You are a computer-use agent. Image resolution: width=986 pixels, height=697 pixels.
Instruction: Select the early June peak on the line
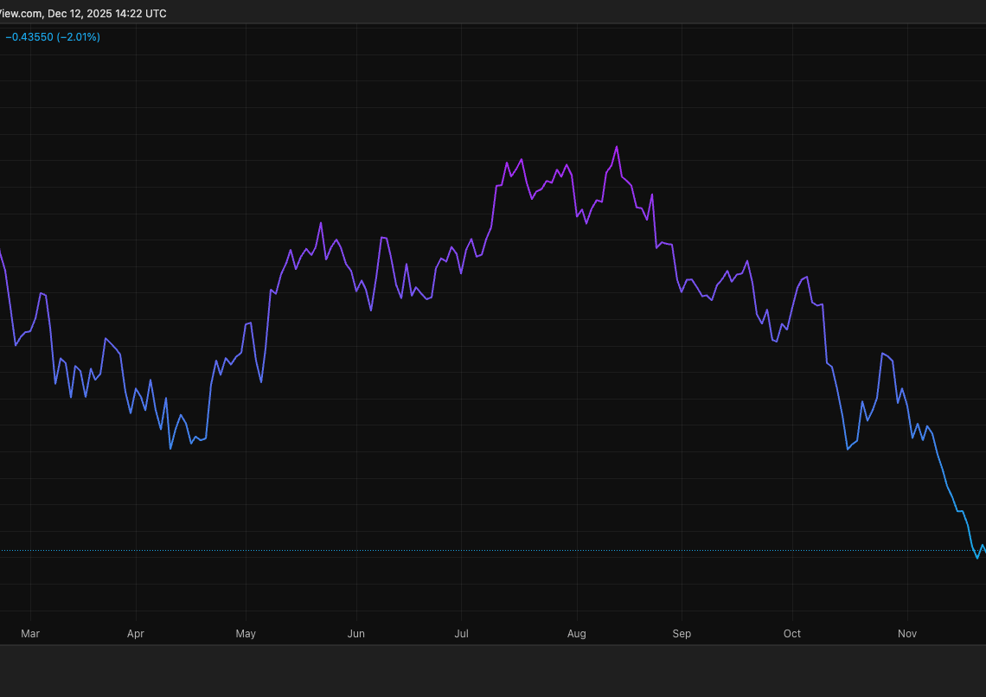point(381,237)
